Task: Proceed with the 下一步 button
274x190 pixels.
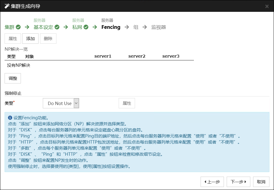Action: coord(238,182)
